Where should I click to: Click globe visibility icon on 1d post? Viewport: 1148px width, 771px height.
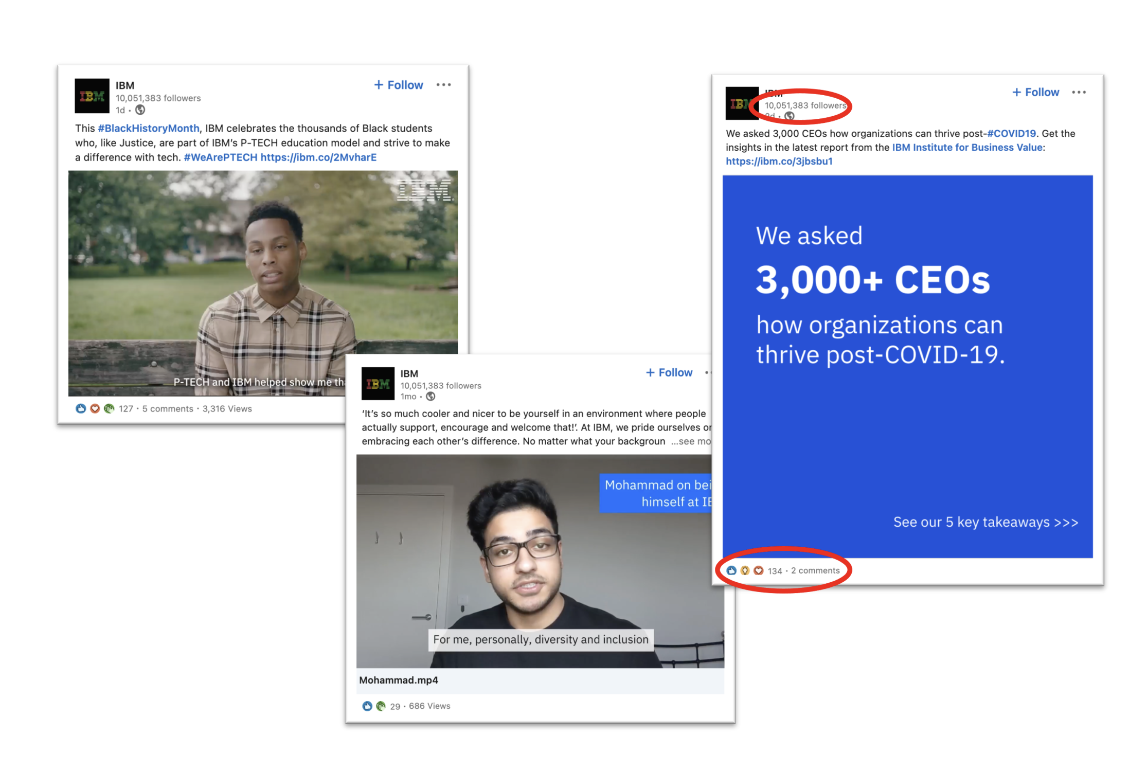coord(140,110)
